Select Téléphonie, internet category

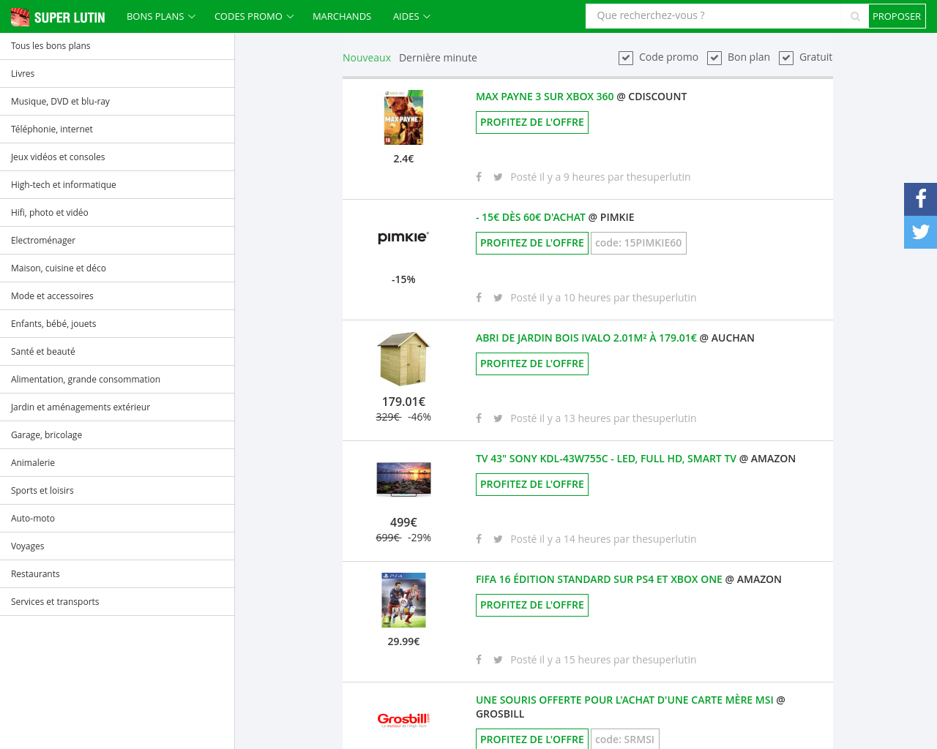[117, 129]
